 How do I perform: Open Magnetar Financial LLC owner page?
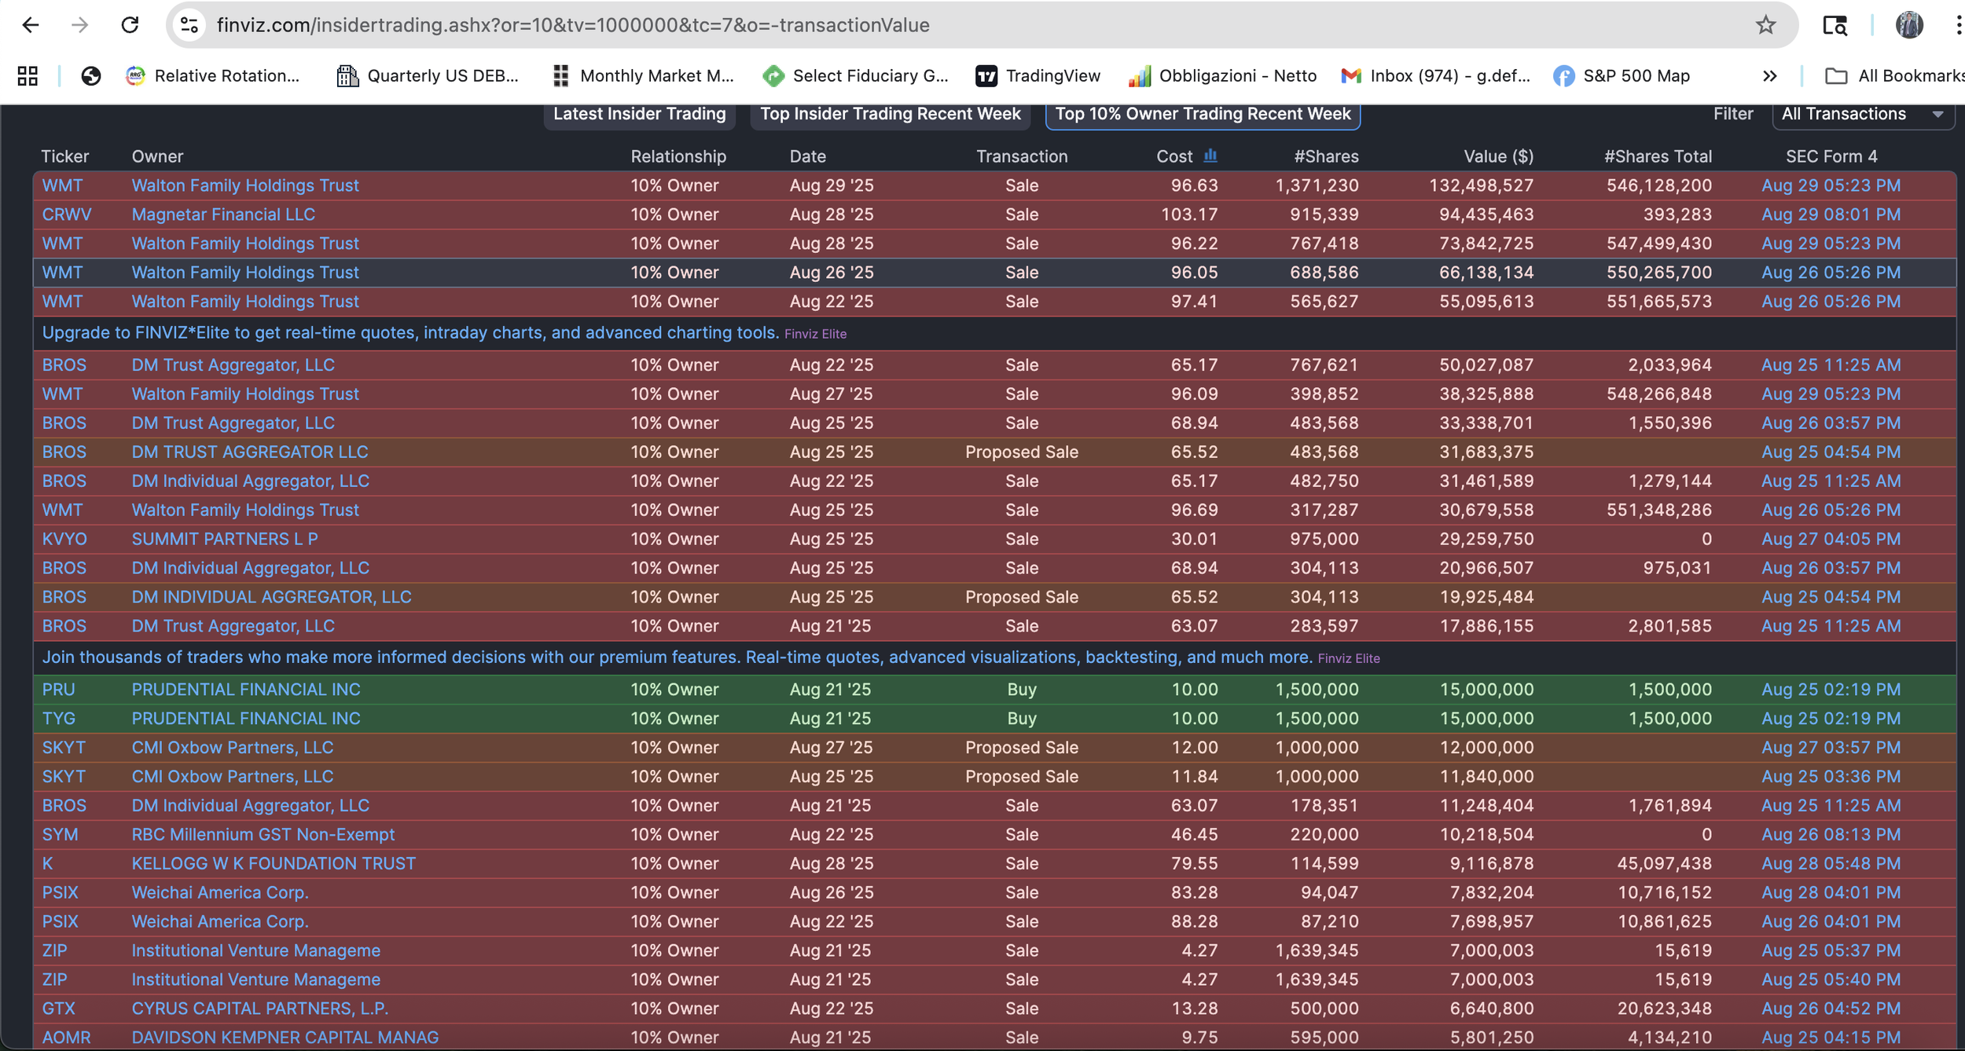click(223, 214)
